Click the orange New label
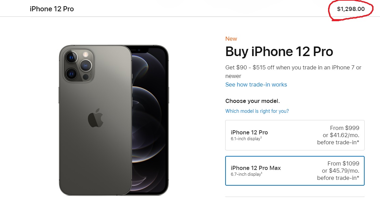380x199 pixels. [x=231, y=39]
